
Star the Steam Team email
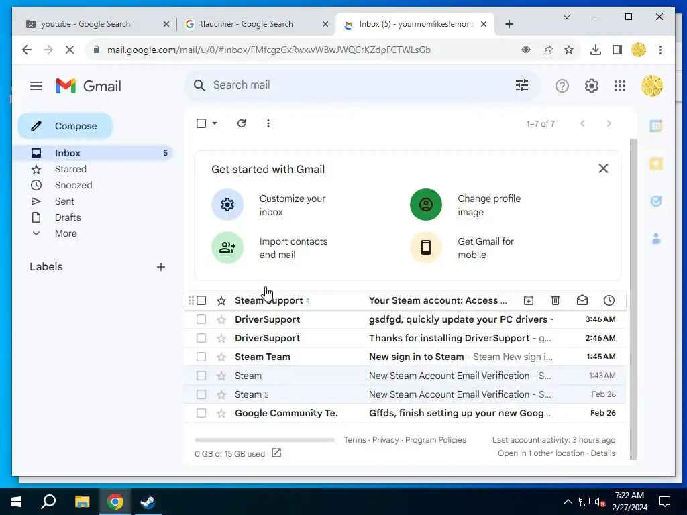[221, 357]
